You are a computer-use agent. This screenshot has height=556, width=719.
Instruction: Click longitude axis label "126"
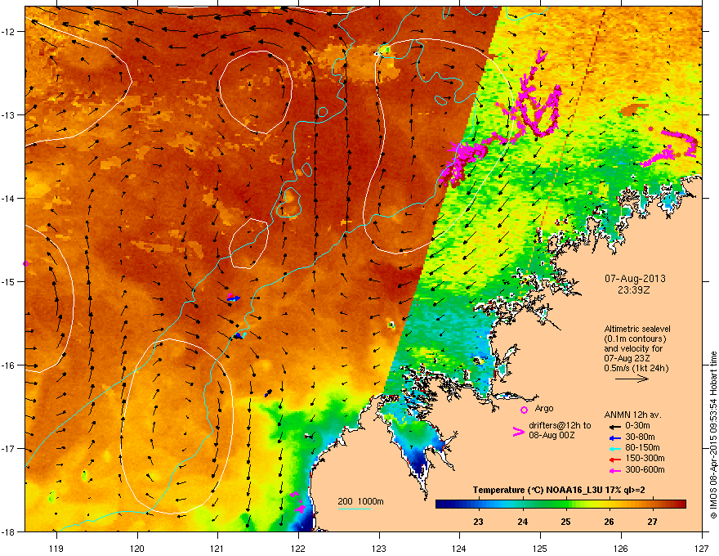[621, 549]
